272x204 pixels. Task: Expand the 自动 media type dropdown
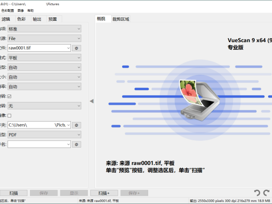[x=44, y=67]
